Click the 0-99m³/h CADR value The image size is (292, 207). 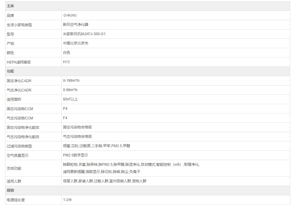(70, 90)
